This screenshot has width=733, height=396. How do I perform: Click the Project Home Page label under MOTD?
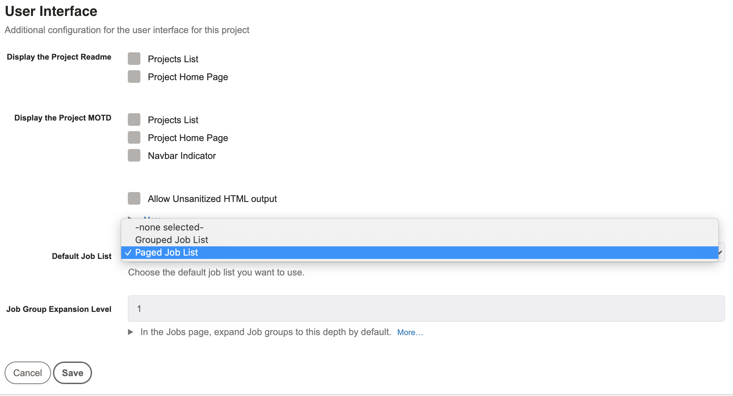click(x=188, y=138)
